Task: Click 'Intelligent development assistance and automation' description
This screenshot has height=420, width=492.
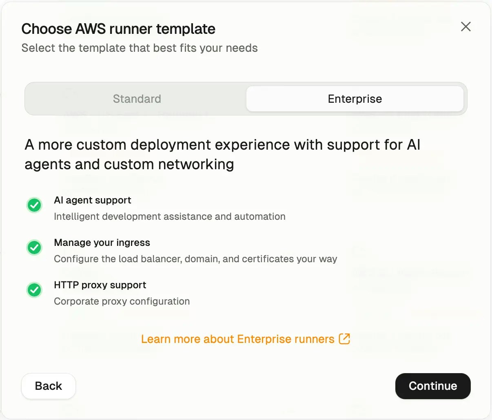Action: coord(170,217)
